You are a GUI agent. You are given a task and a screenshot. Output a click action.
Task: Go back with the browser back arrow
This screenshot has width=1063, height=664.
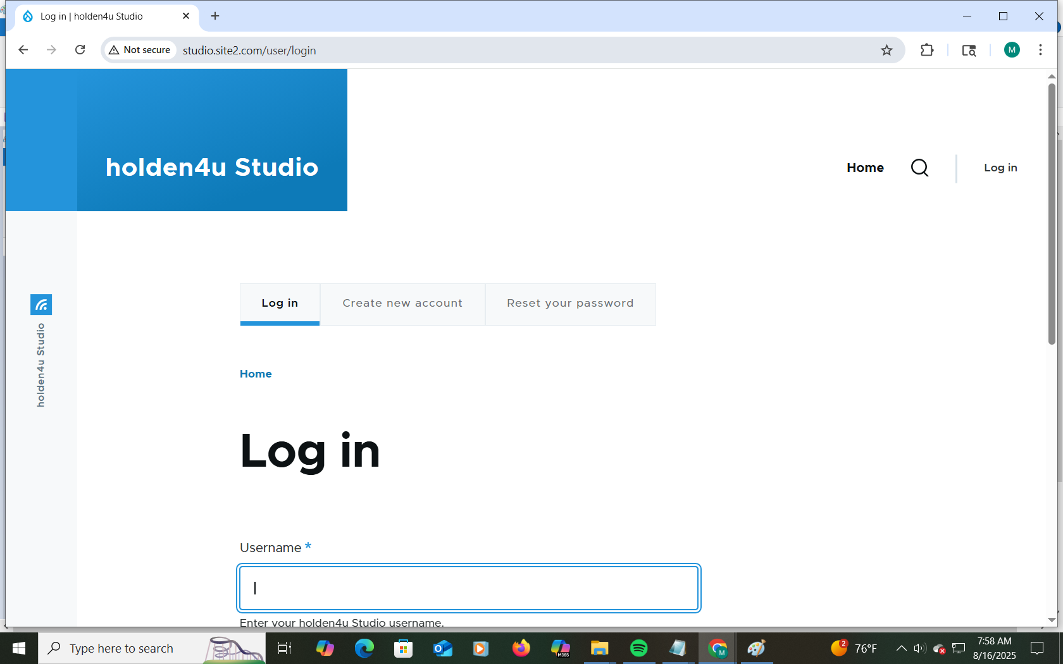pos(23,50)
